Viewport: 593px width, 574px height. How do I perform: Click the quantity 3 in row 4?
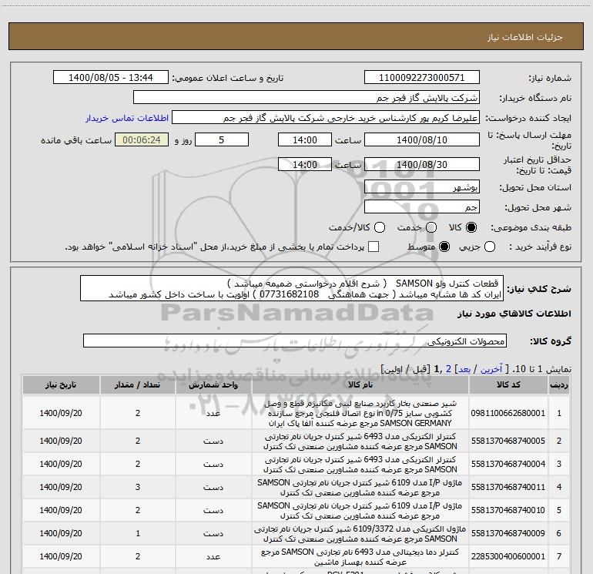click(138, 487)
